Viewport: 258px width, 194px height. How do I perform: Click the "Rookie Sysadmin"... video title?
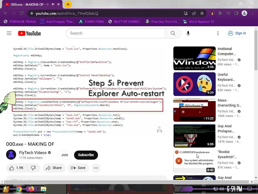227,154
